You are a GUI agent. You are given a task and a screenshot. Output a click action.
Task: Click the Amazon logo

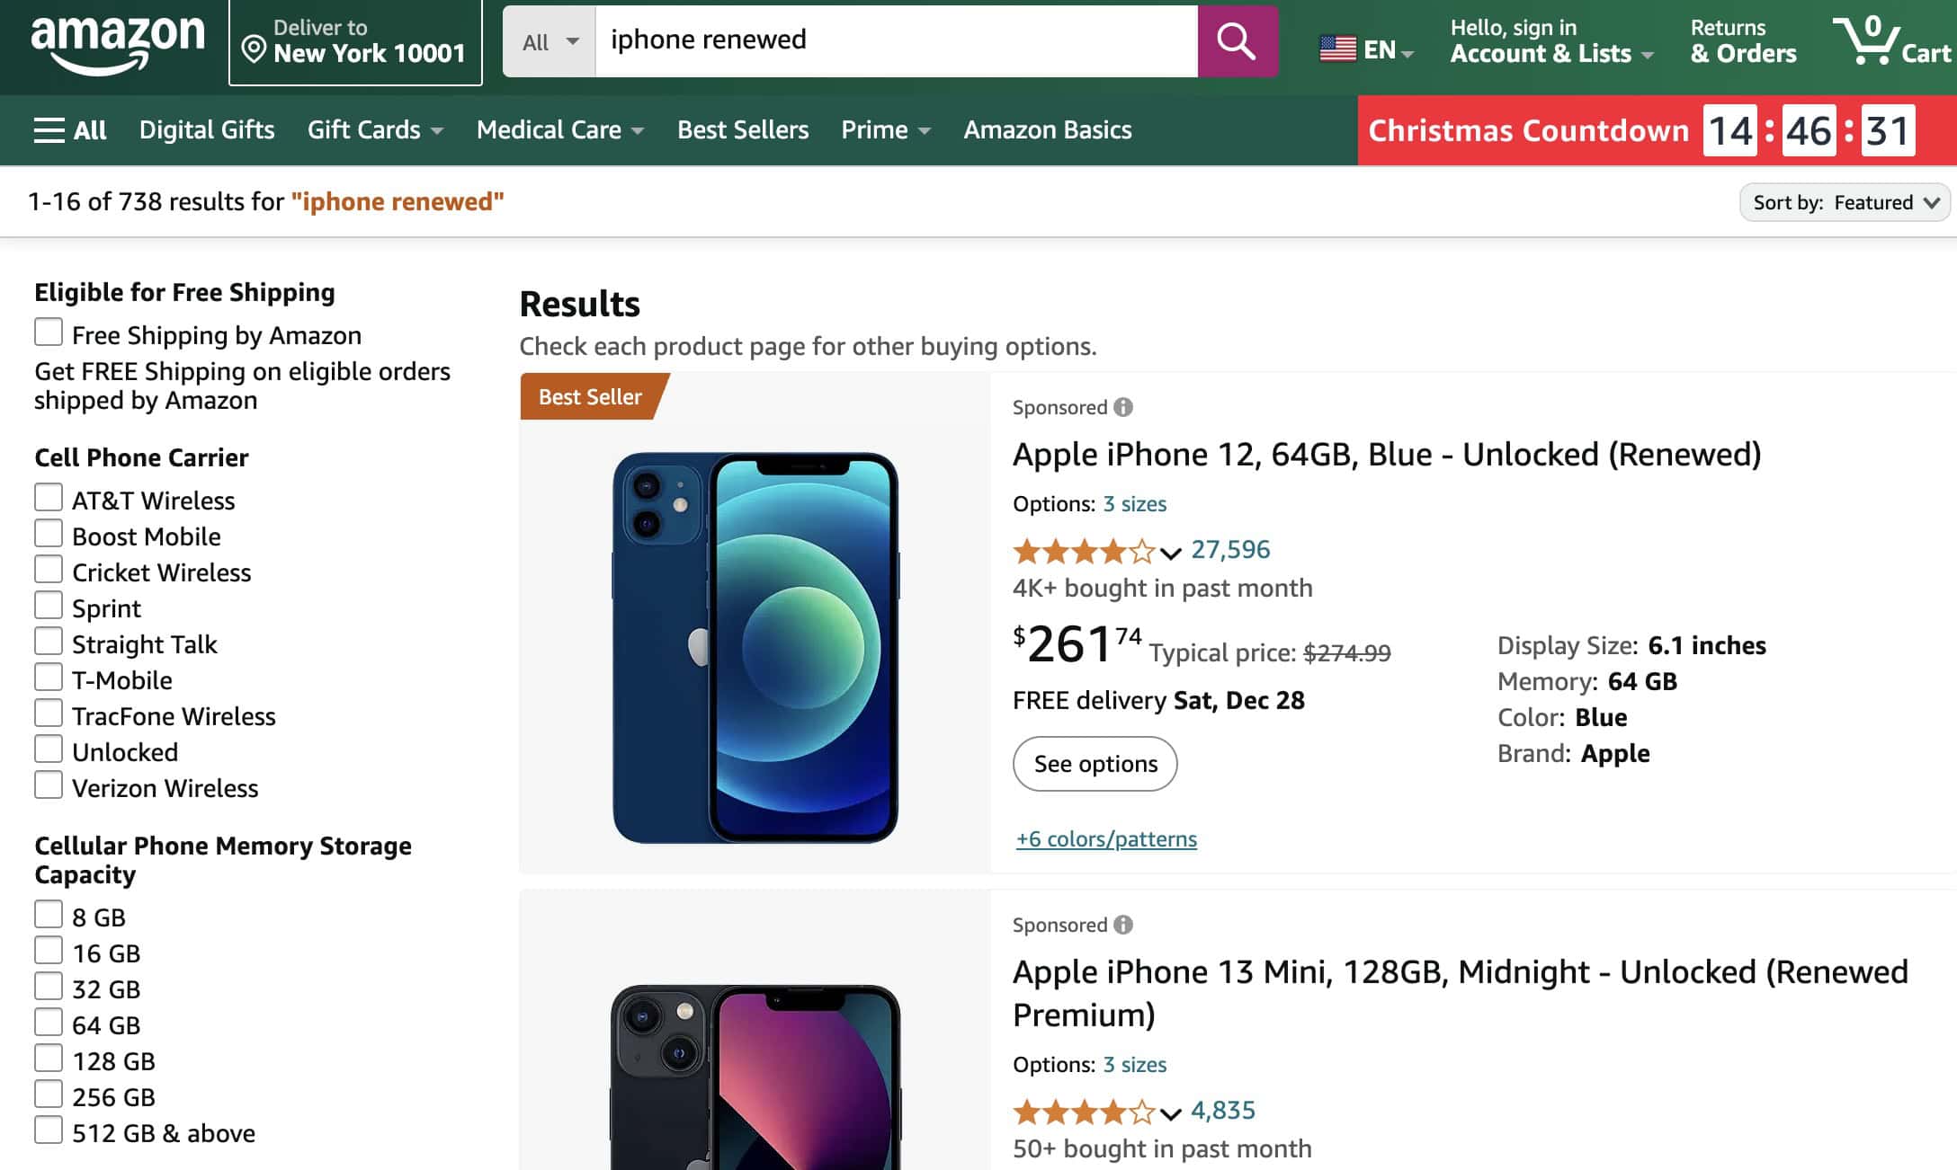click(x=117, y=41)
